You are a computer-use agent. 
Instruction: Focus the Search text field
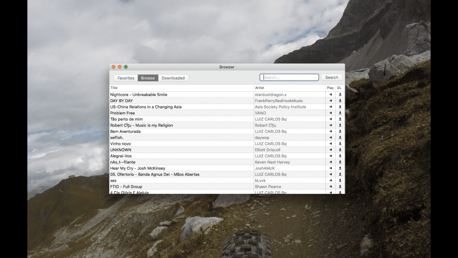pos(289,77)
